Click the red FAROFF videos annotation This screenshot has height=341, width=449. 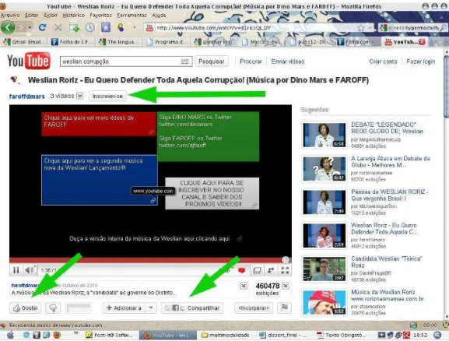point(99,124)
